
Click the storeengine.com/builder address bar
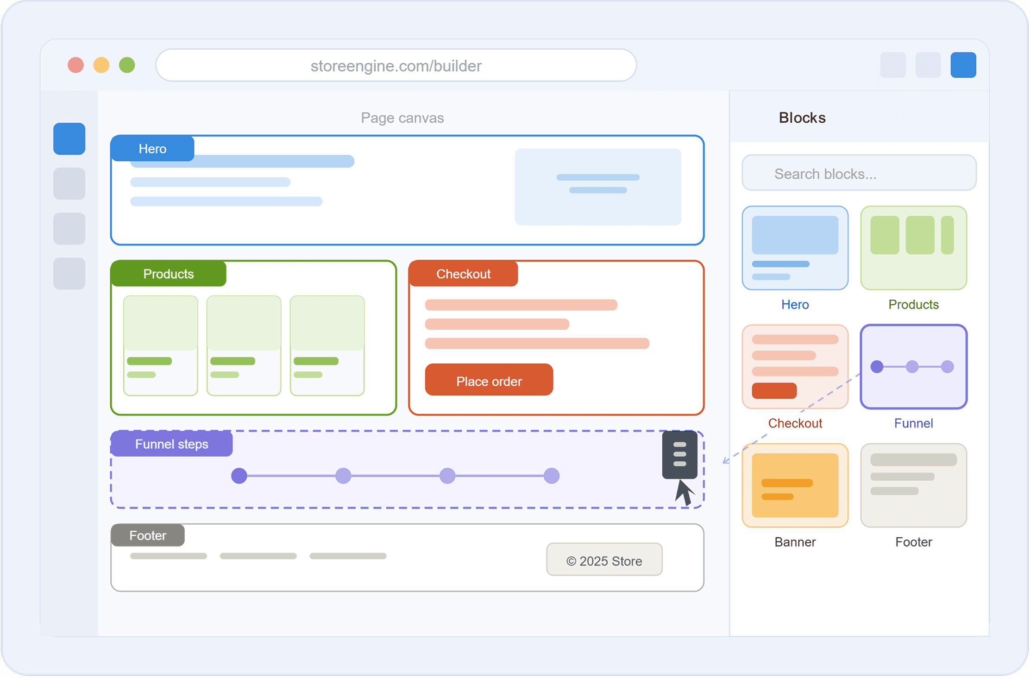396,65
